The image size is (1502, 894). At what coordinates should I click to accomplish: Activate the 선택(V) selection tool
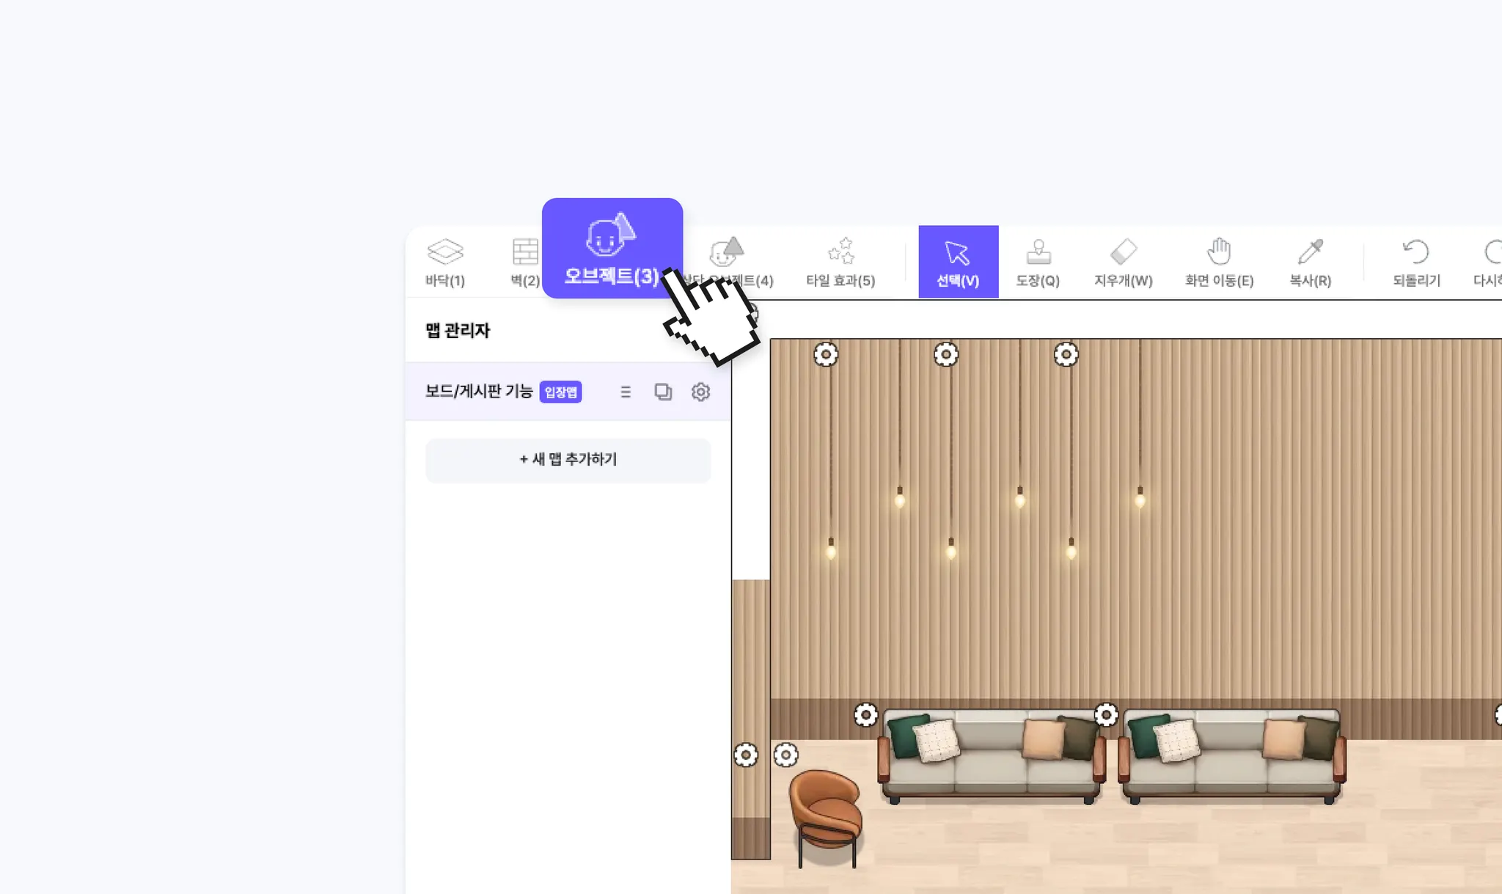click(x=958, y=262)
